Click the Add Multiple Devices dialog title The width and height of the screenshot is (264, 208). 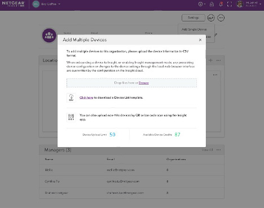click(x=85, y=40)
